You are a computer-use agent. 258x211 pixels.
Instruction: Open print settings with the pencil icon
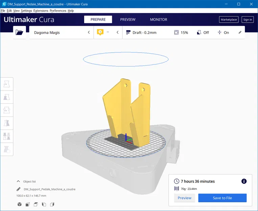[240, 32]
